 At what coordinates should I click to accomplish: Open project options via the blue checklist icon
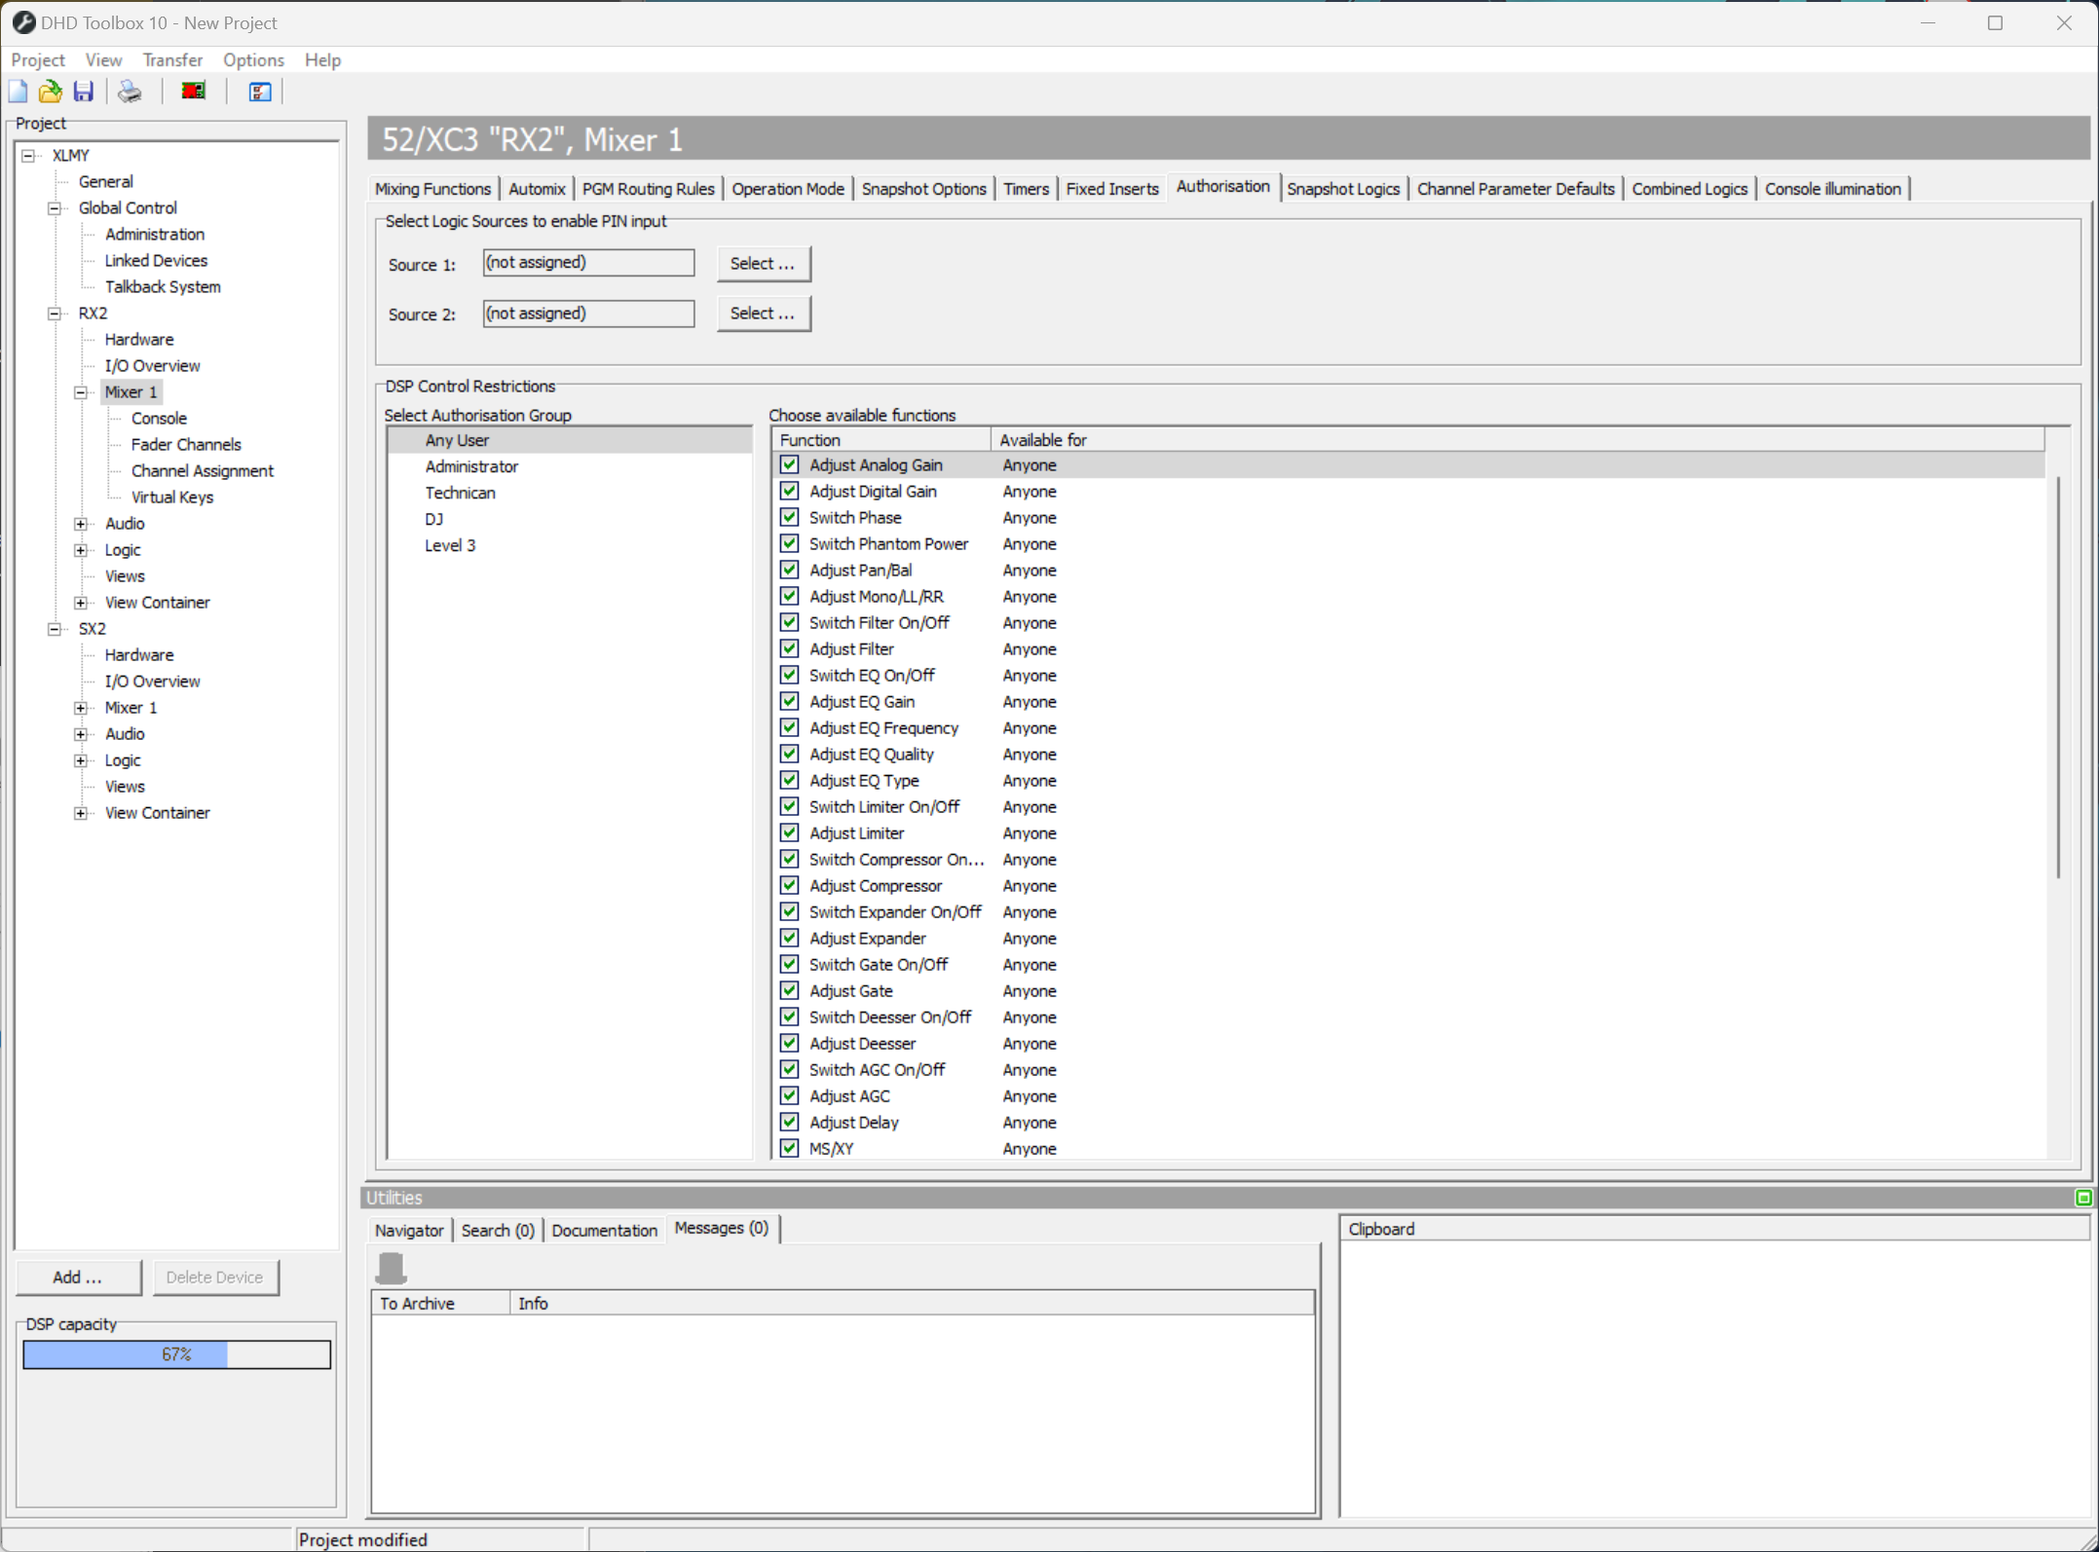click(258, 91)
